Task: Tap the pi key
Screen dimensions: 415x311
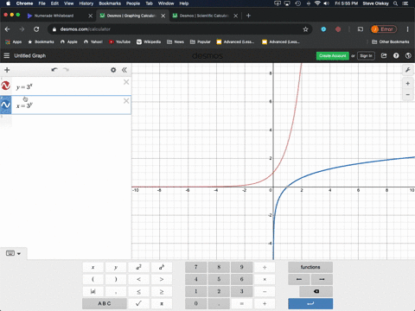Action: pyautogui.click(x=162, y=303)
